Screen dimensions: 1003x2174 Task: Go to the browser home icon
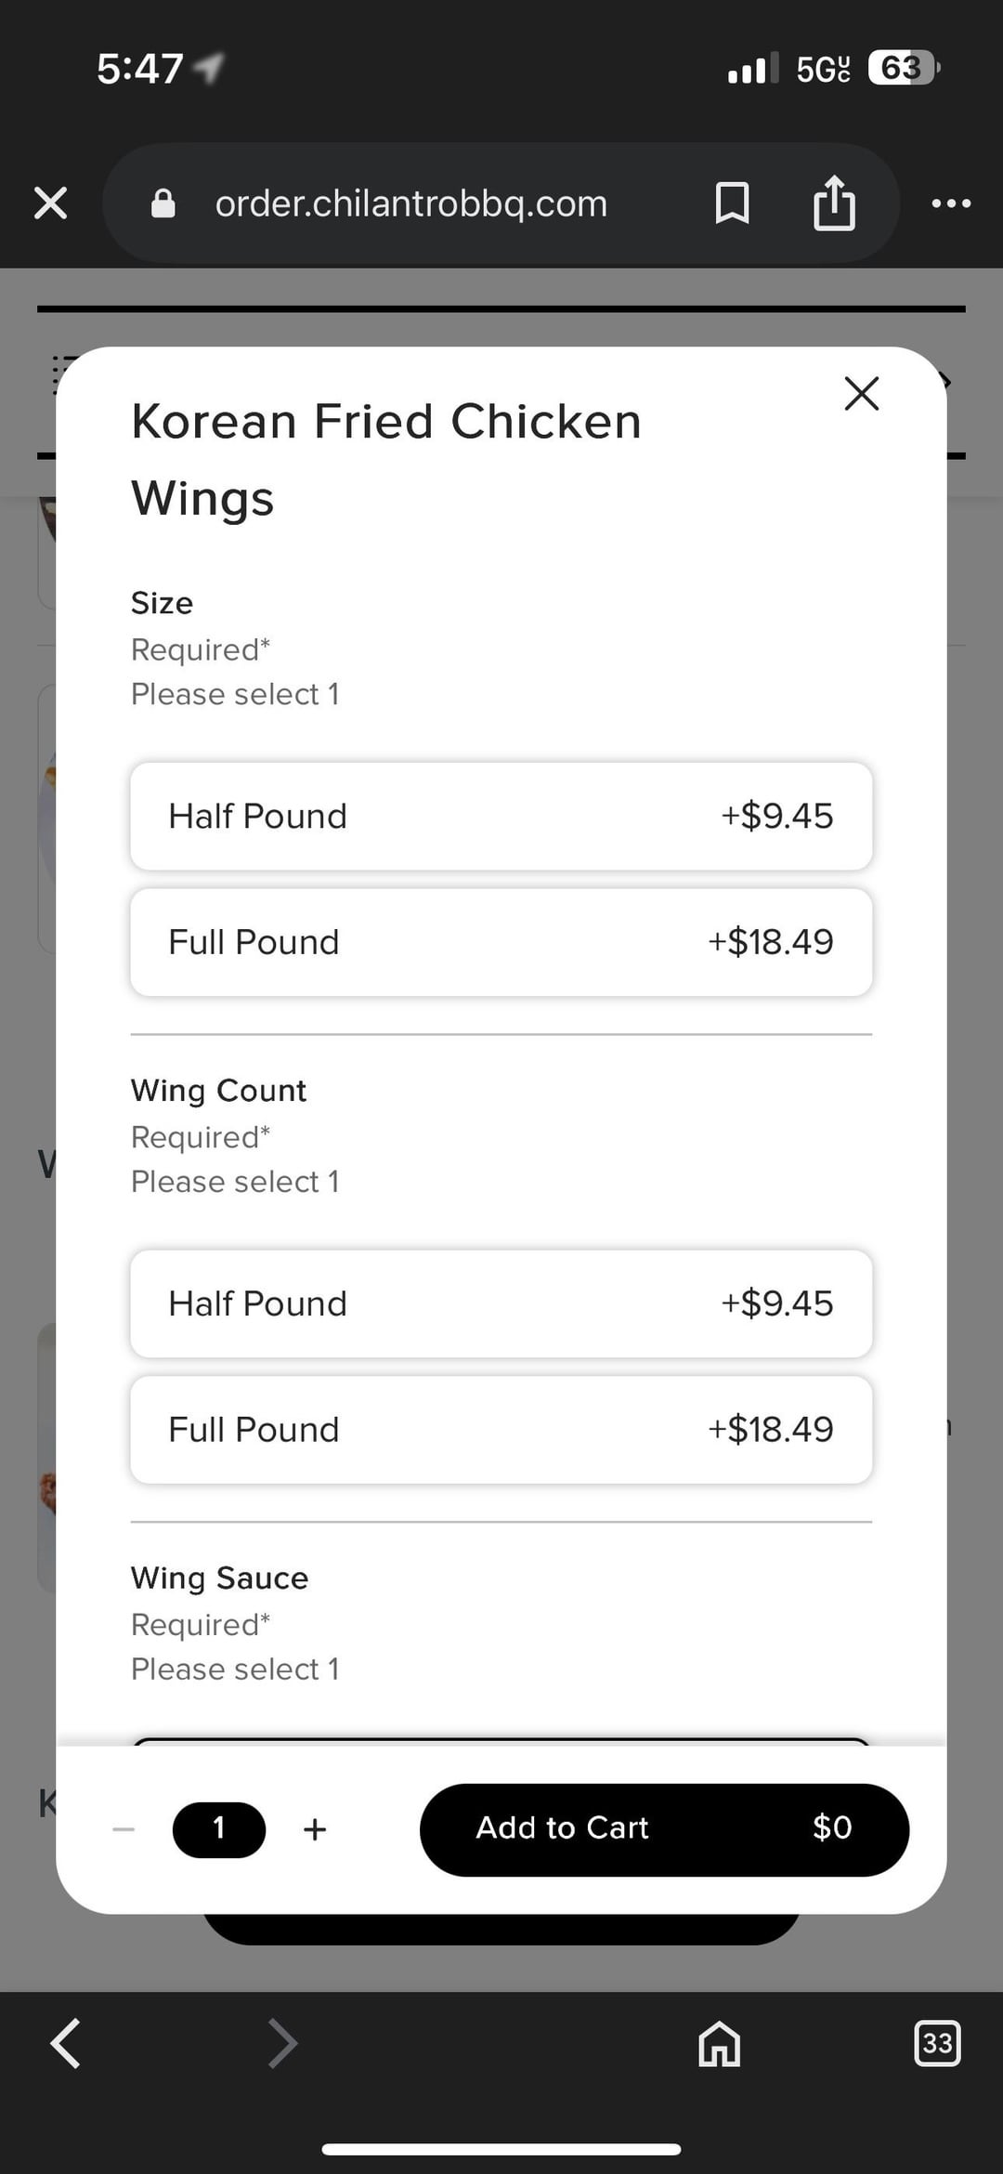720,2043
